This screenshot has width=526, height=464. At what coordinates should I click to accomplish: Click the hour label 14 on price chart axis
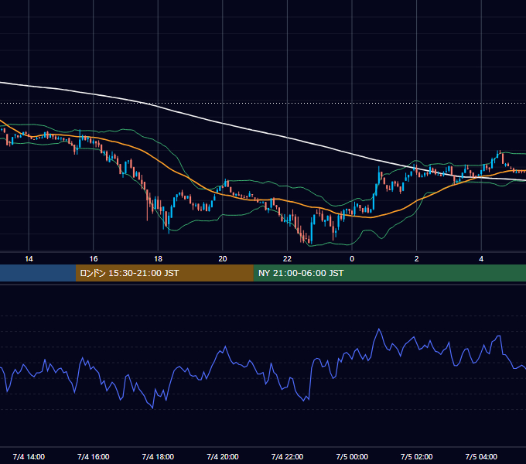click(29, 259)
